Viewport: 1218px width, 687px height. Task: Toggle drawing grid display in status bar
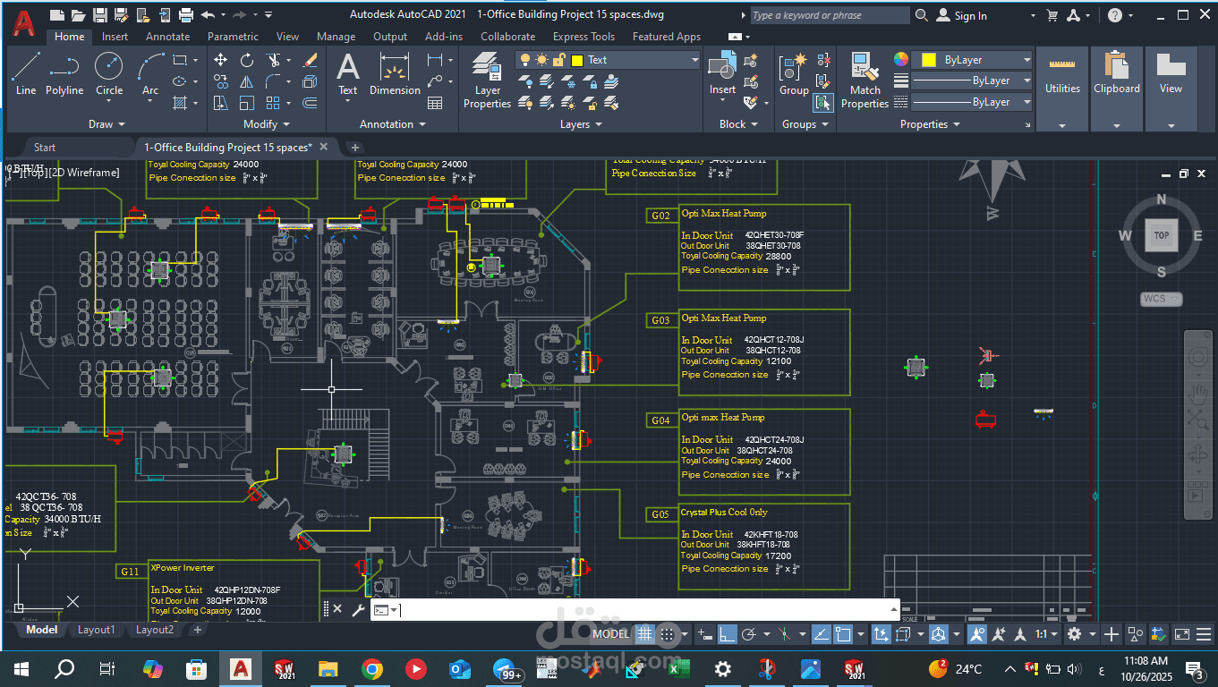pos(644,634)
